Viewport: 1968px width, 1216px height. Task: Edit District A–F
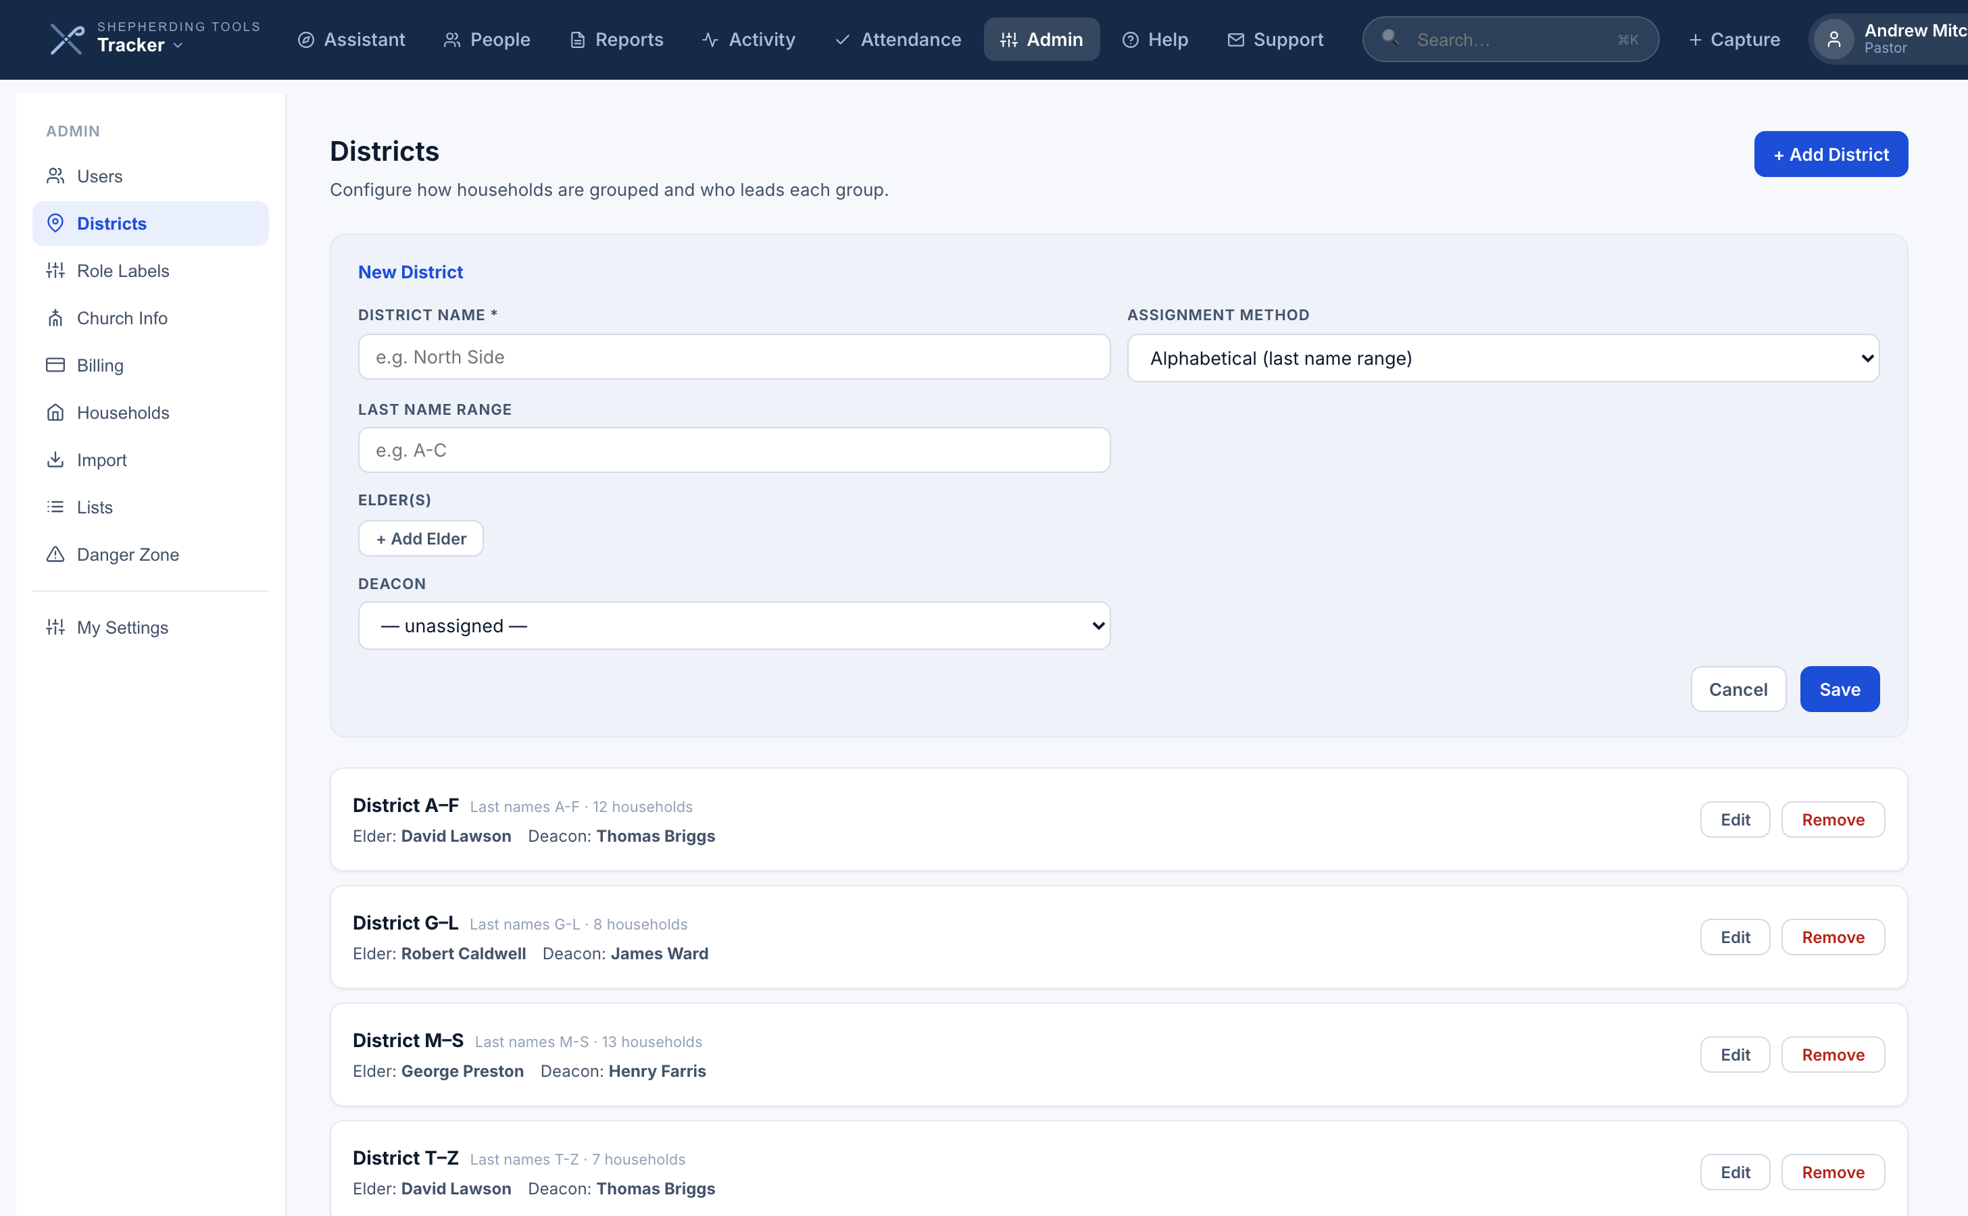point(1735,819)
